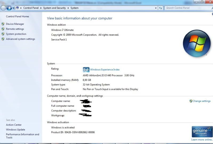This screenshot has height=144, width=213.
Task: Click shield icon beside Remote settings
Action: 3,29
